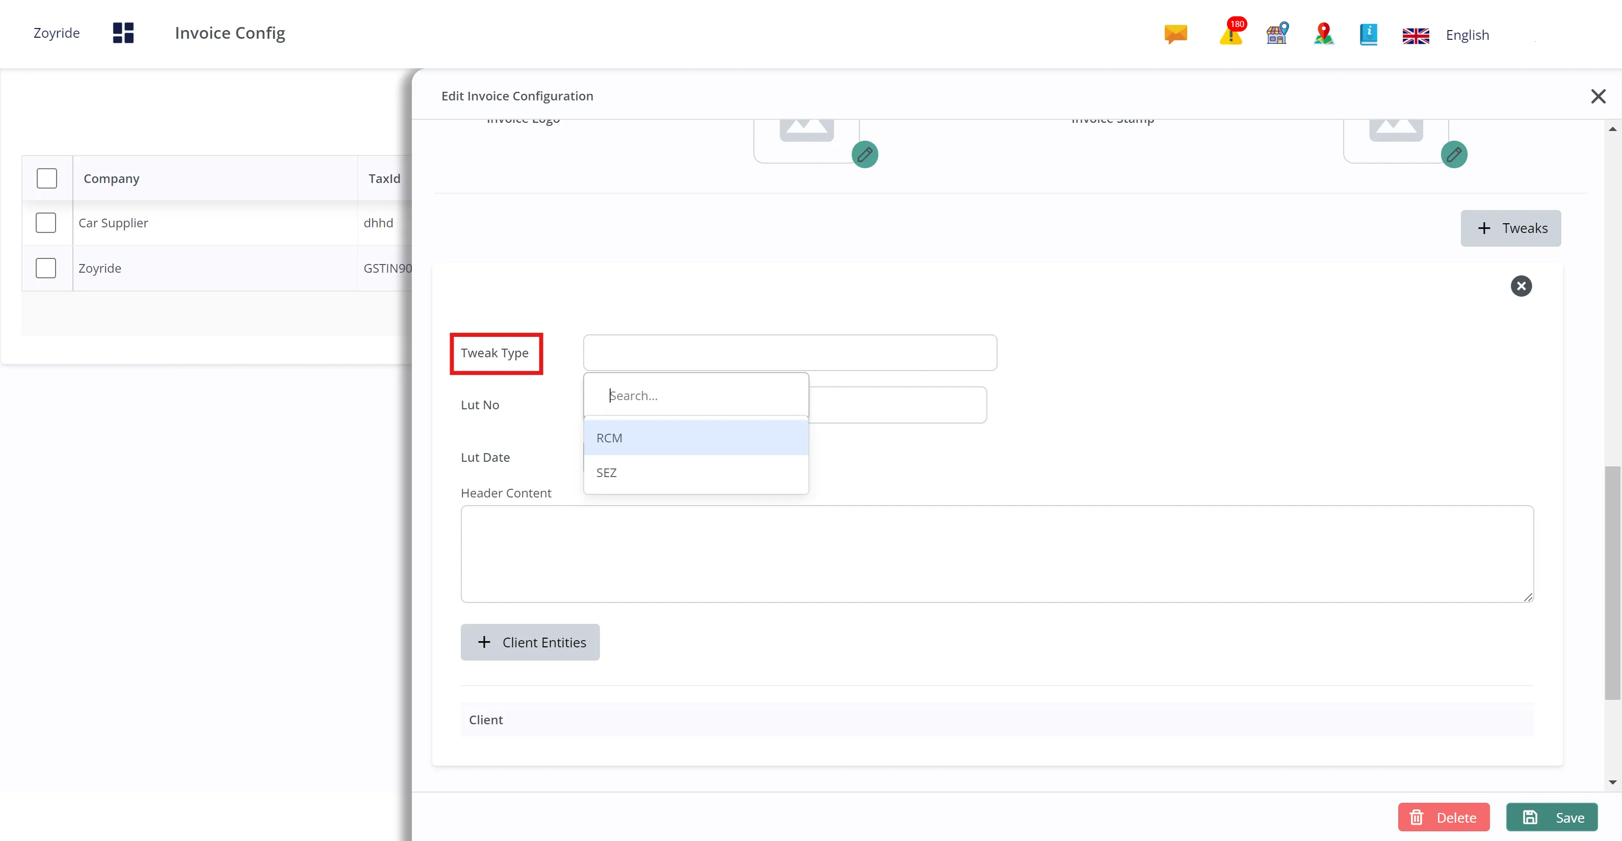Edit the Invoice Stamp with pencil icon
The image size is (1622, 841).
point(1454,154)
